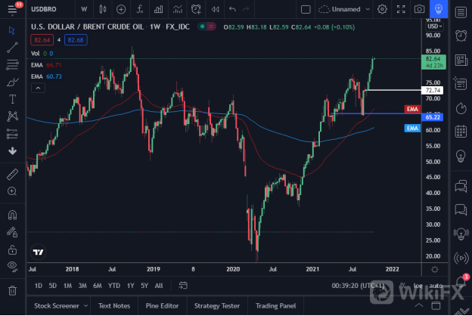Image resolution: width=472 pixels, height=316 pixels.
Task: Open the alerts alarm clock panel
Action: coord(461,36)
